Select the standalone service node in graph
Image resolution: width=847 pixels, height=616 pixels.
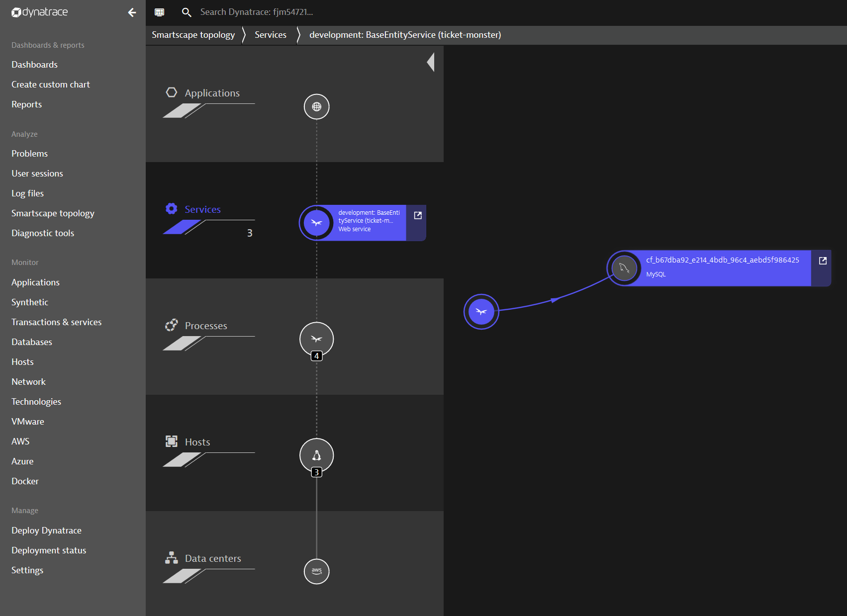point(481,312)
